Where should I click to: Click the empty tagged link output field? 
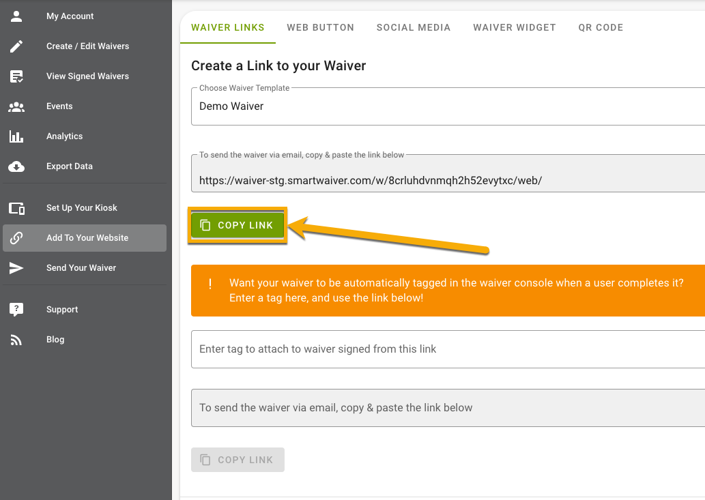448,408
